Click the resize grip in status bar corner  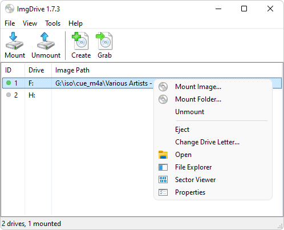pyautogui.click(x=280, y=226)
